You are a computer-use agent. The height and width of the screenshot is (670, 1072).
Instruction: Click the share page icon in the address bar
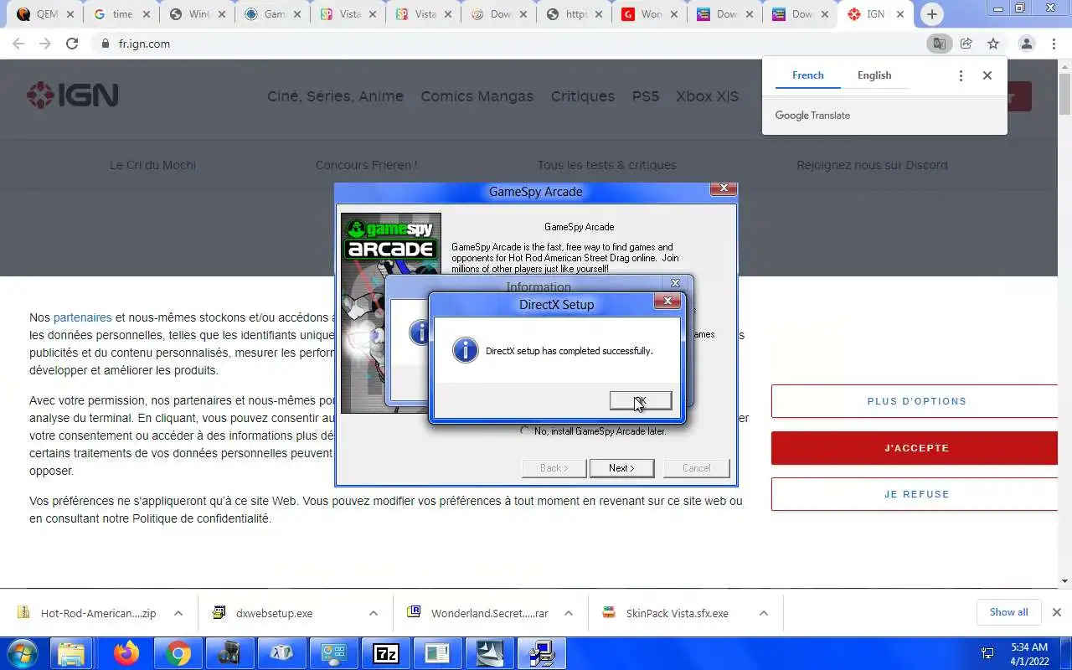coord(966,44)
